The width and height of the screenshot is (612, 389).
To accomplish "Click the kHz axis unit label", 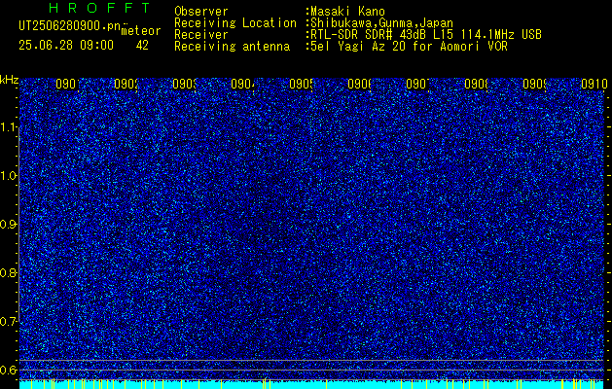I will [9, 80].
